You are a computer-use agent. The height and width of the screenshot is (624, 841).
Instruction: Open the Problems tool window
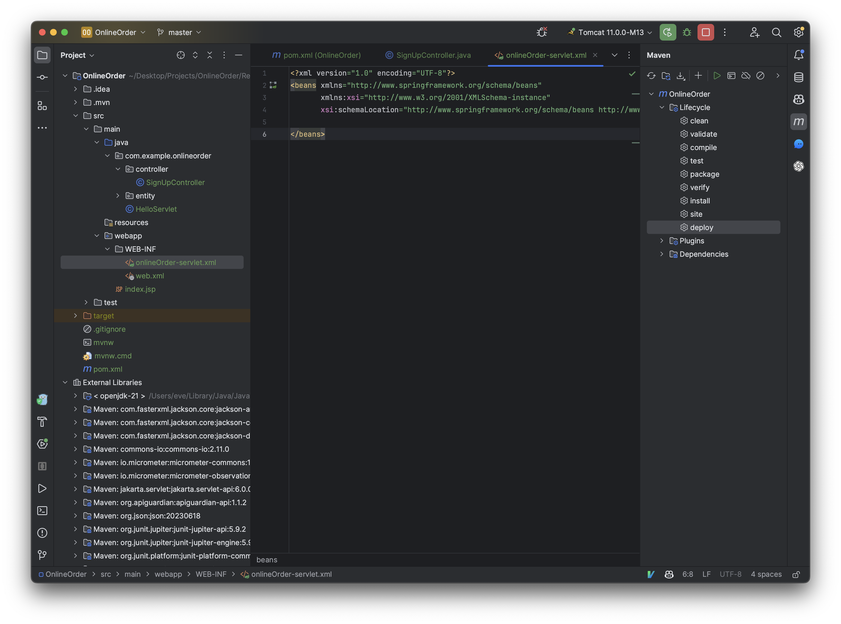click(x=42, y=533)
